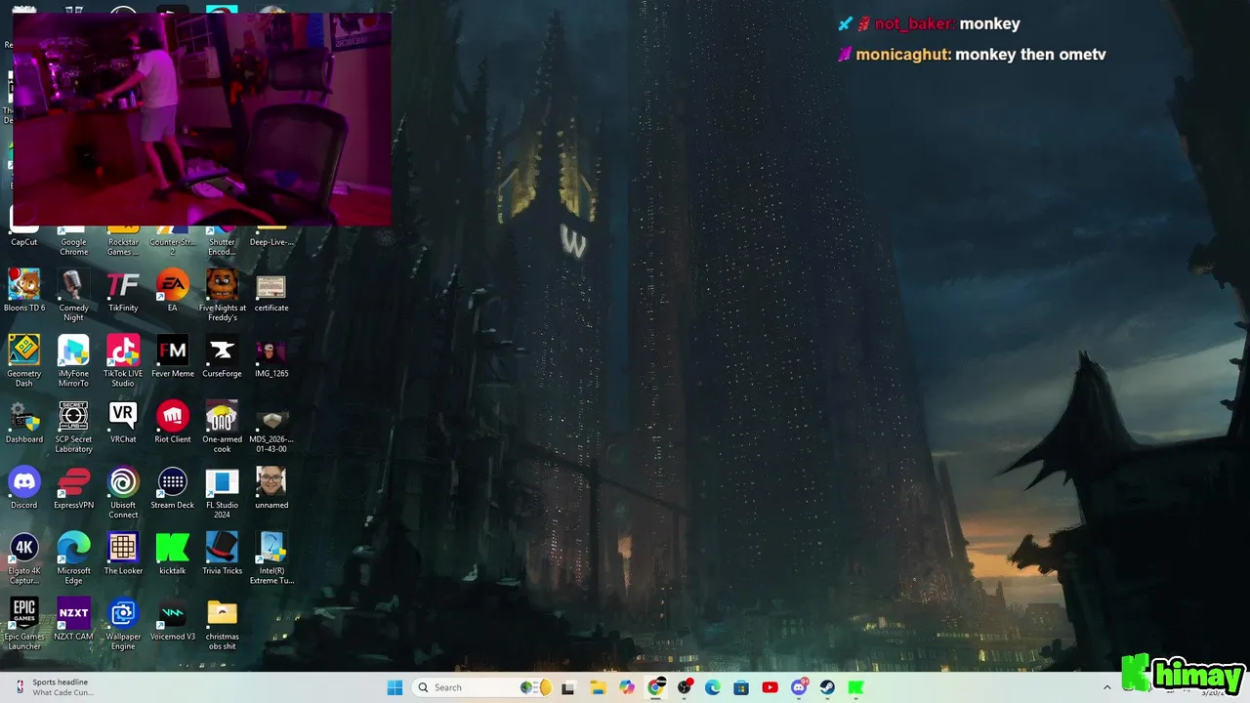Launch Microsoft Edge from desktop icon
1250x703 pixels.
click(73, 558)
